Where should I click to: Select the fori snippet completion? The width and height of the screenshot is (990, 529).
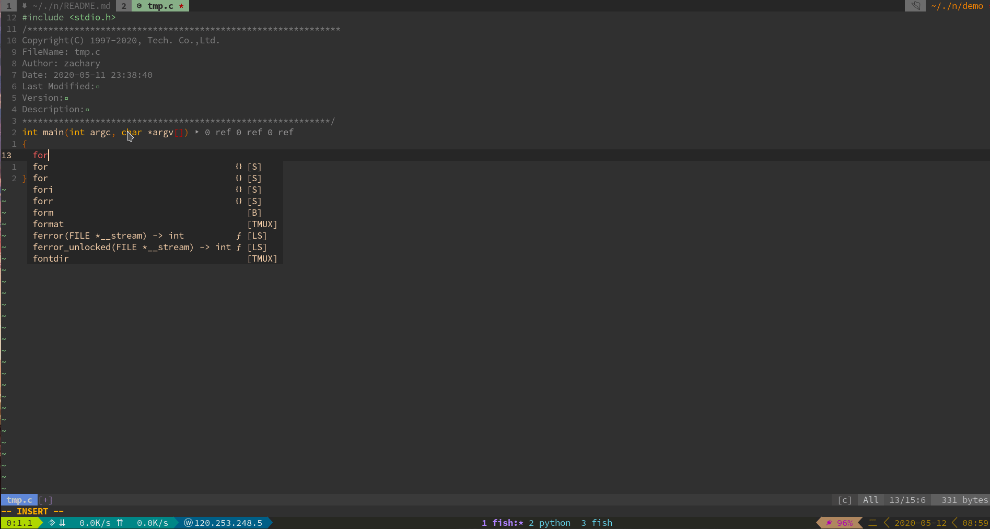pos(155,190)
